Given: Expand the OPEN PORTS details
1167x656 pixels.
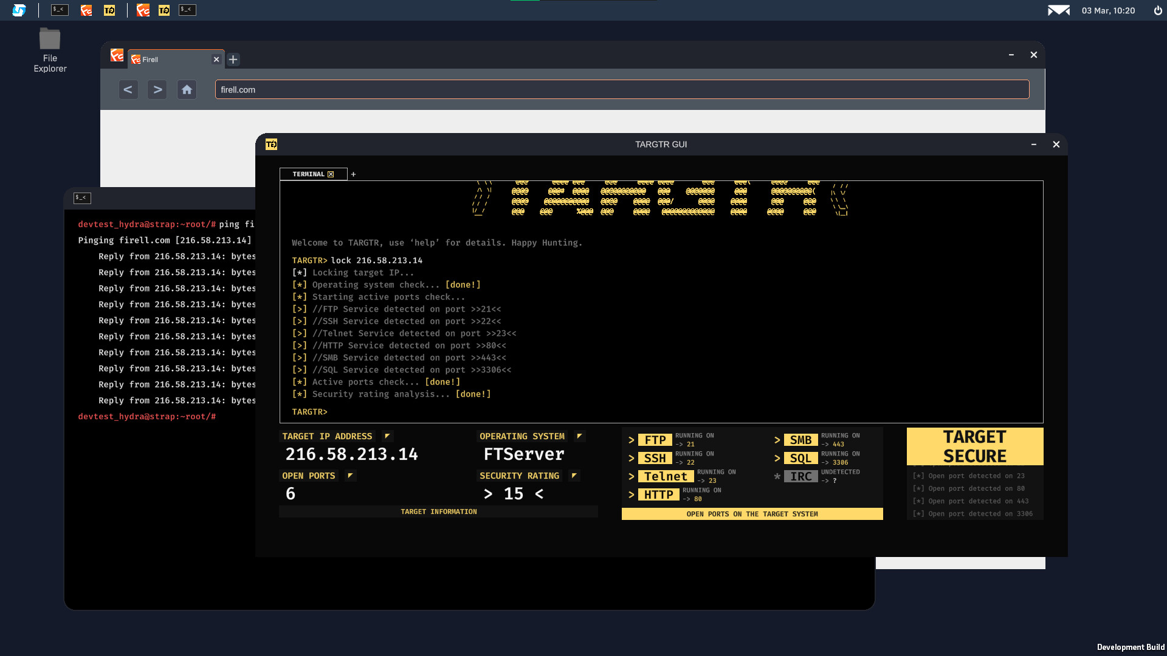Looking at the screenshot, I should click(x=350, y=476).
